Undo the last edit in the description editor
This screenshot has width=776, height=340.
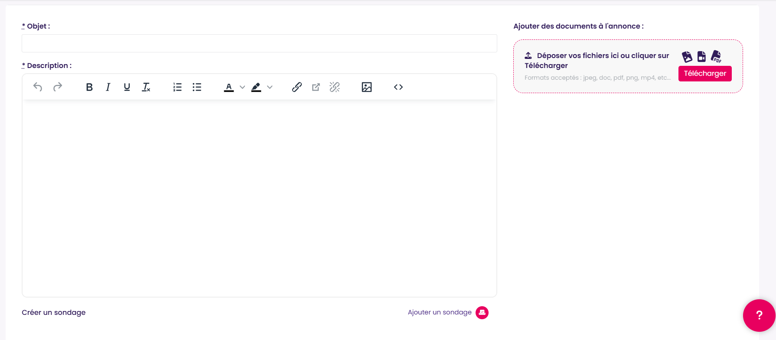(x=38, y=87)
